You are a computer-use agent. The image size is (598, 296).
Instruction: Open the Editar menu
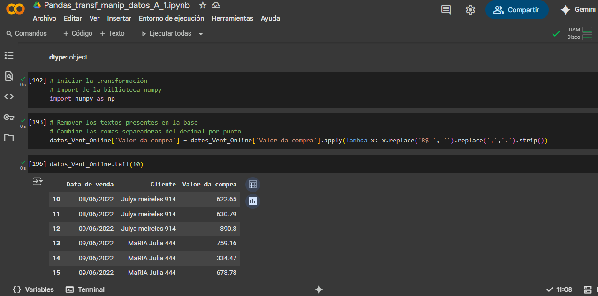pyautogui.click(x=73, y=18)
